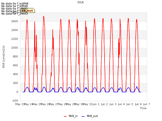Image resolution: width=162 pixels, height=121 pixels.
Task: Click the 'No data for f_difPAR' message
Action: click(15, 6)
